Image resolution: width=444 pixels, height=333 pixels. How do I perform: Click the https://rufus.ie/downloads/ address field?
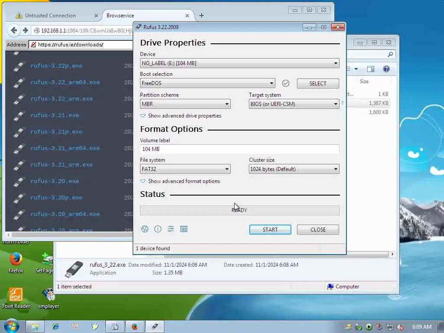click(81, 45)
